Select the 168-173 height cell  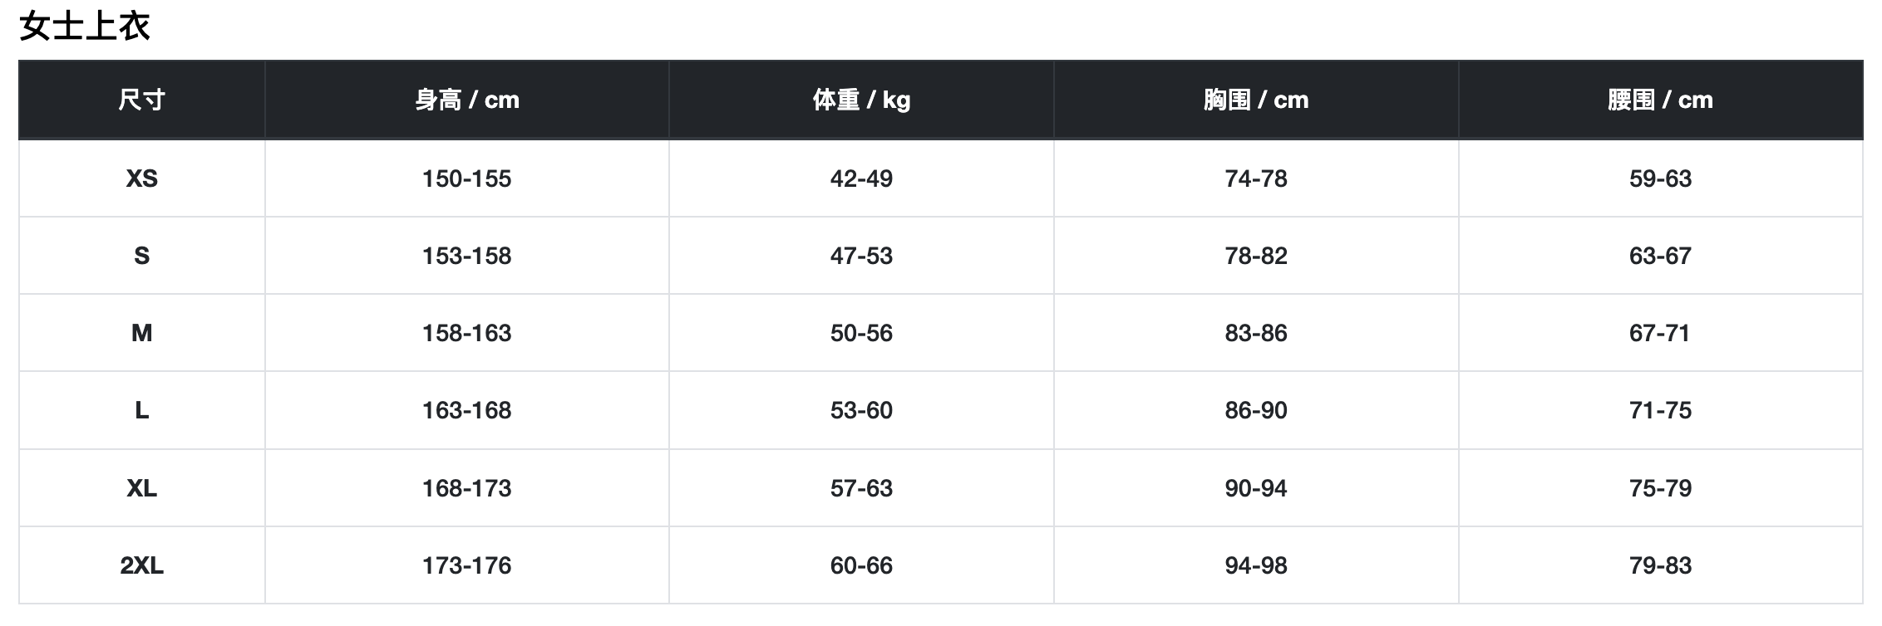tap(466, 488)
